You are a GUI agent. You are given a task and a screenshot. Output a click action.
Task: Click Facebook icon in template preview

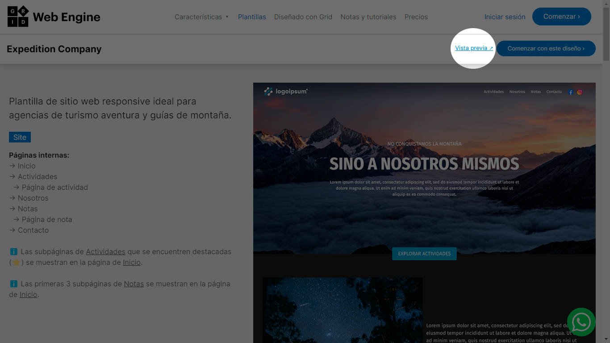coord(571,92)
